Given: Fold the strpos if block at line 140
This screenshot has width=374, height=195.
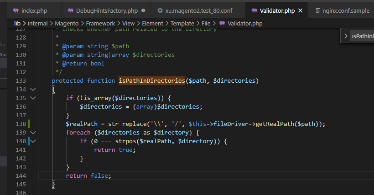Looking at the screenshot, I should coord(33,141).
